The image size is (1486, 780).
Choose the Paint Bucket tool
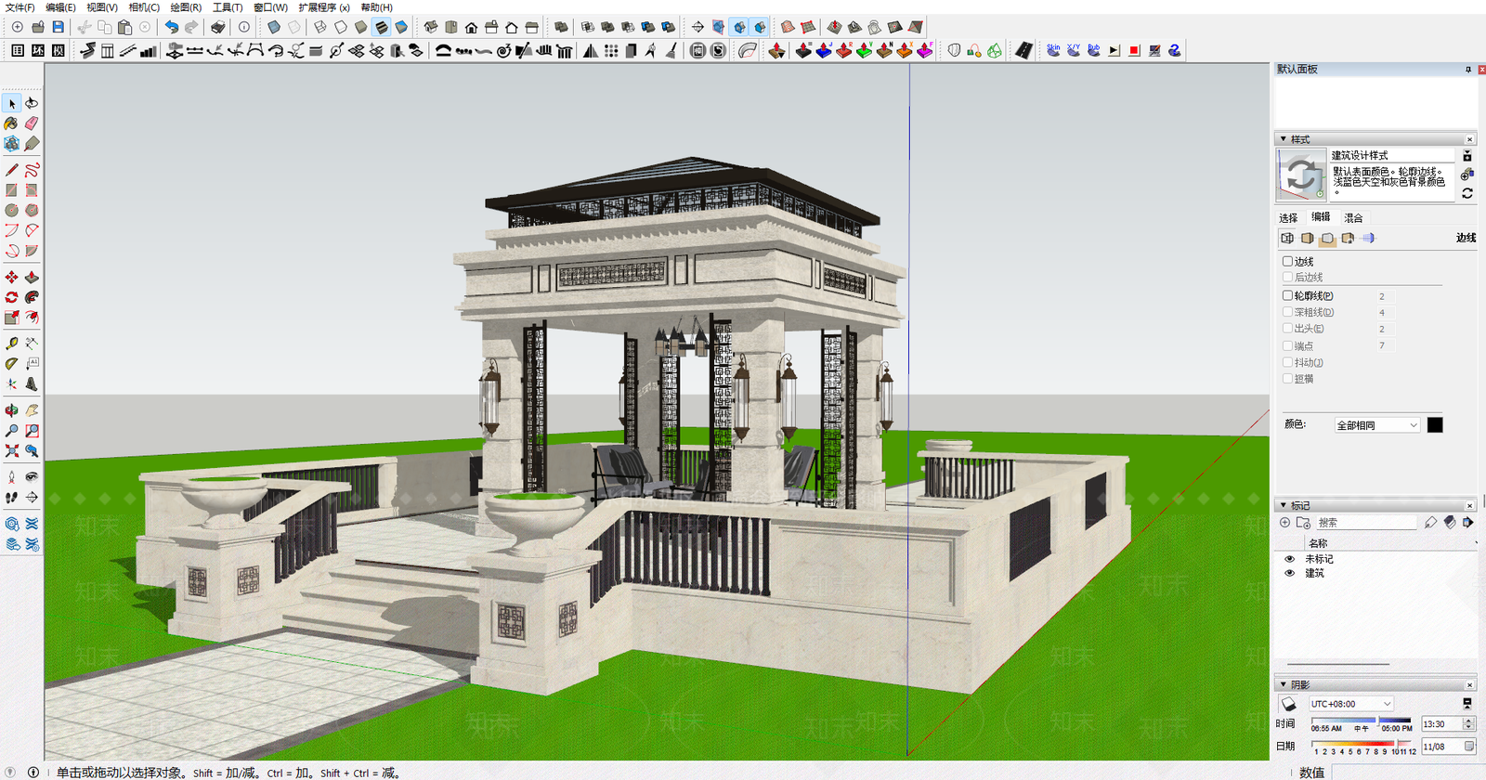tap(12, 123)
